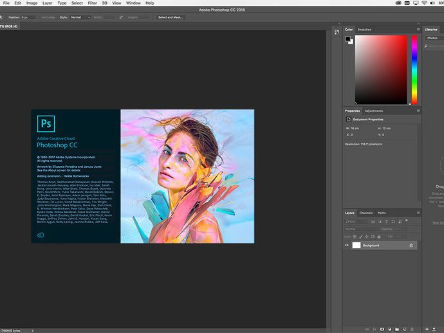Click the link layers icon
The image size is (444, 333).
coord(367,329)
